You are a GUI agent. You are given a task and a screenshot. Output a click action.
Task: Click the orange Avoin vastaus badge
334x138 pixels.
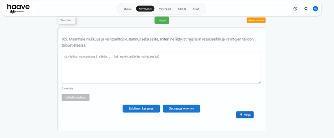tap(256, 20)
